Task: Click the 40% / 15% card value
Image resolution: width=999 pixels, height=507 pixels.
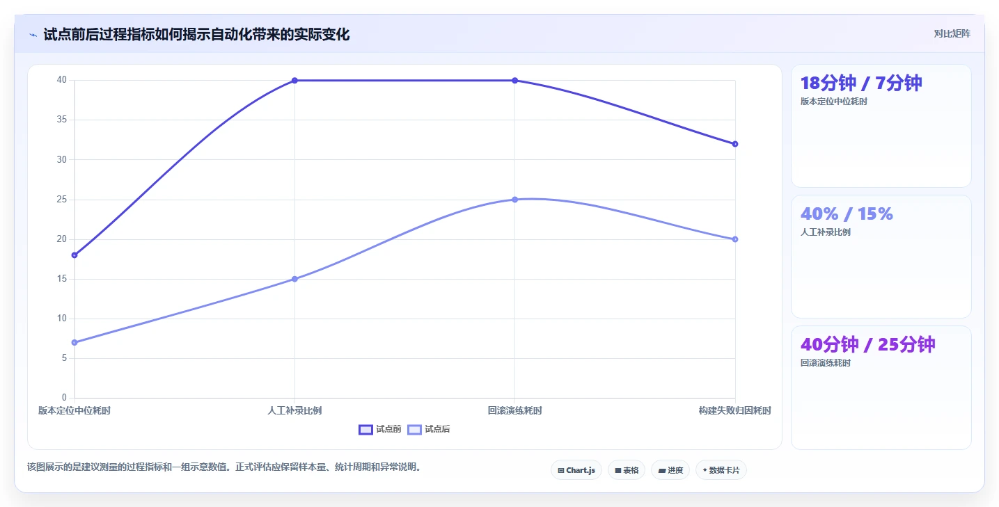Action: 847,214
